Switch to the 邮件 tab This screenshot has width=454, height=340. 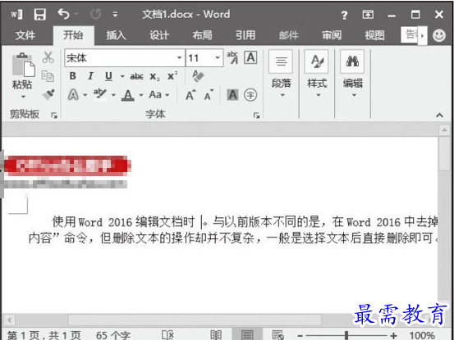click(288, 35)
